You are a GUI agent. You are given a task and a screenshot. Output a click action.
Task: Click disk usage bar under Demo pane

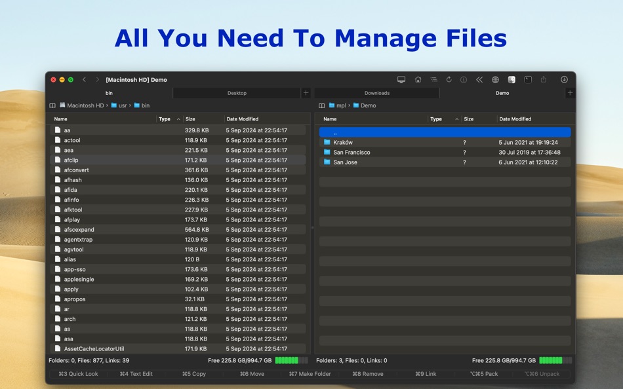click(555, 360)
